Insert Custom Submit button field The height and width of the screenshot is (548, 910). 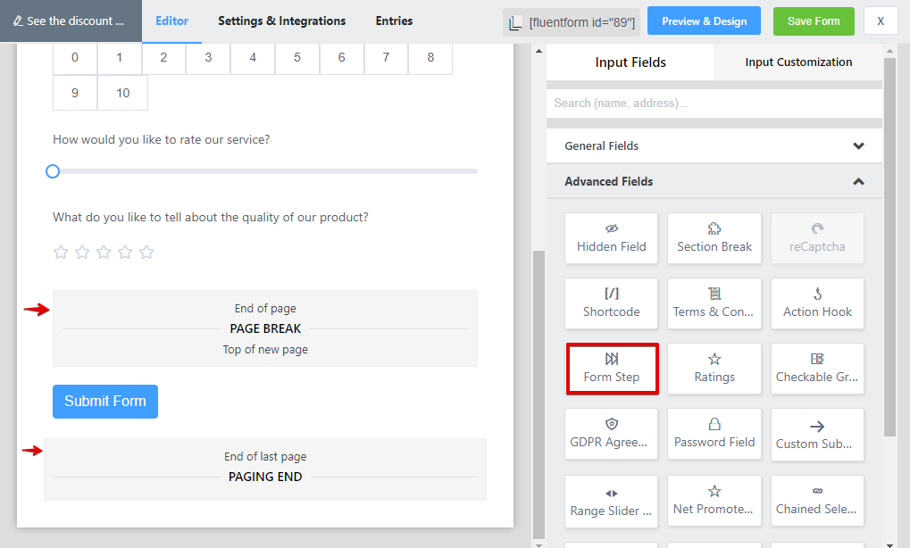pyautogui.click(x=817, y=434)
